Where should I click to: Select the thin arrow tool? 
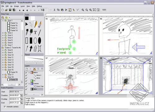(x=27, y=49)
